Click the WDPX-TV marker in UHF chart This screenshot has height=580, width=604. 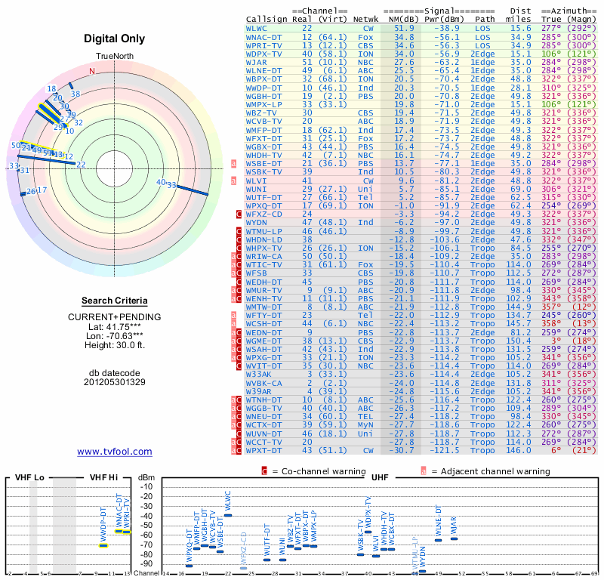tap(368, 532)
